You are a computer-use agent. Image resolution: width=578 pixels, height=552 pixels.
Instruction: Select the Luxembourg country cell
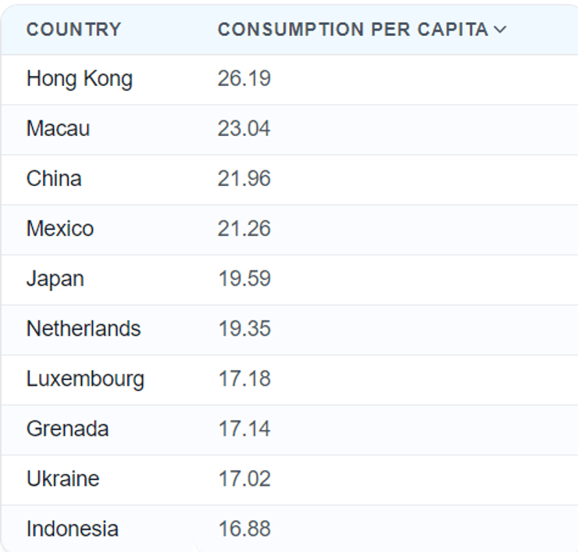coord(85,379)
